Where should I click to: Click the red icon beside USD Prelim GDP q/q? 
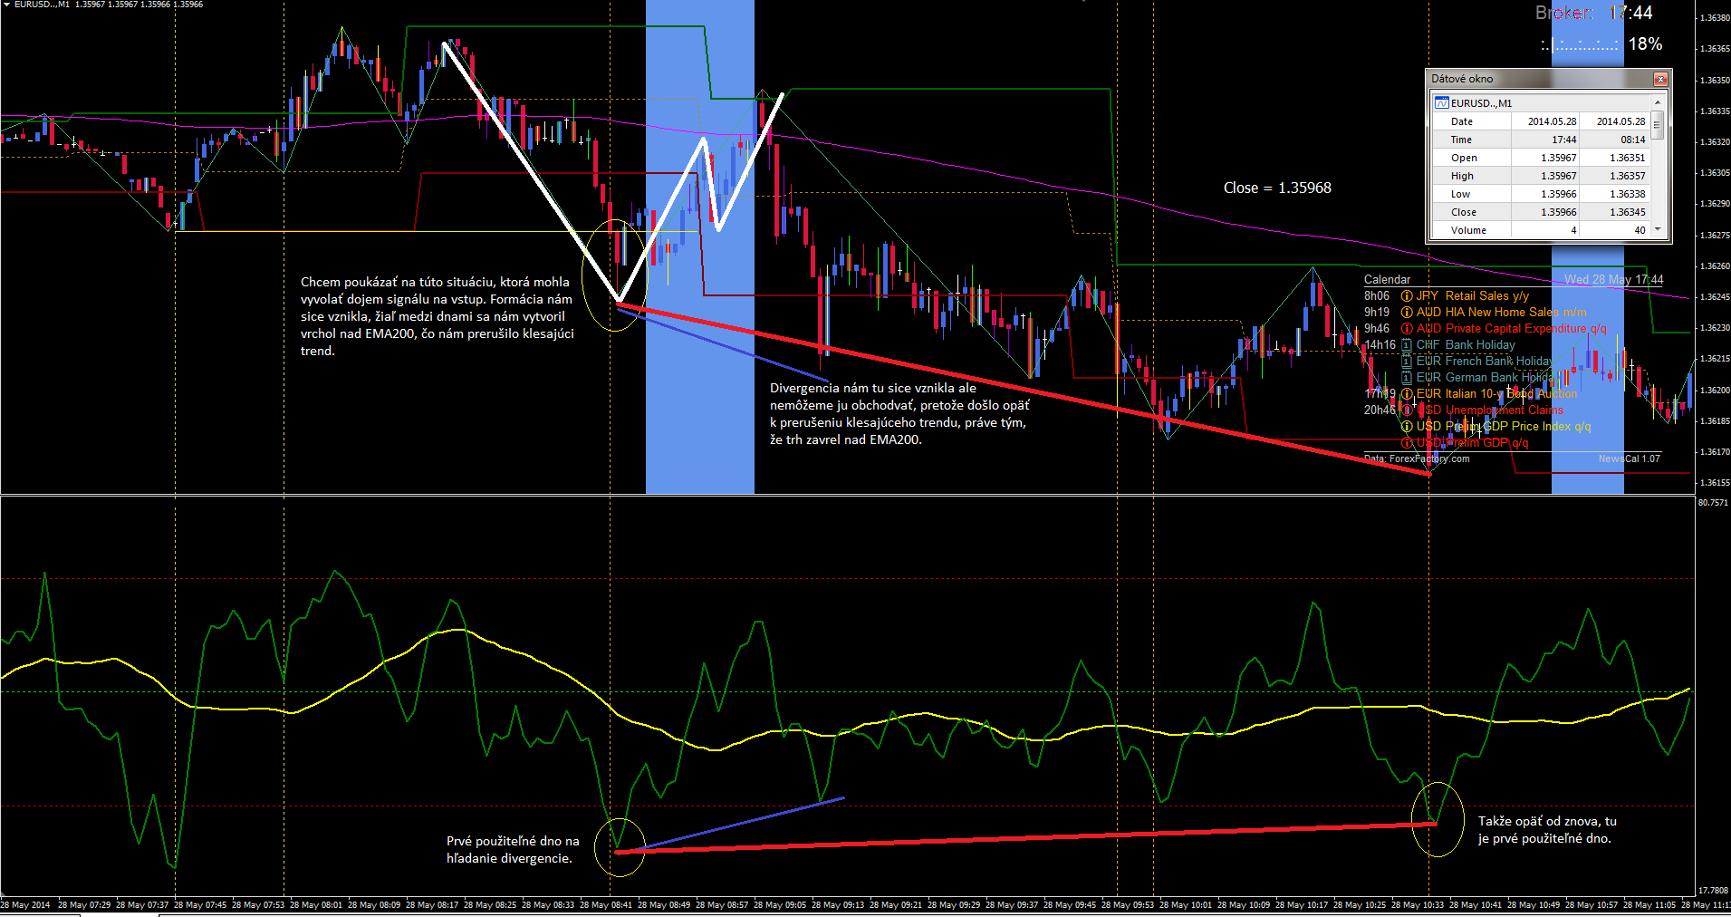click(x=1407, y=443)
